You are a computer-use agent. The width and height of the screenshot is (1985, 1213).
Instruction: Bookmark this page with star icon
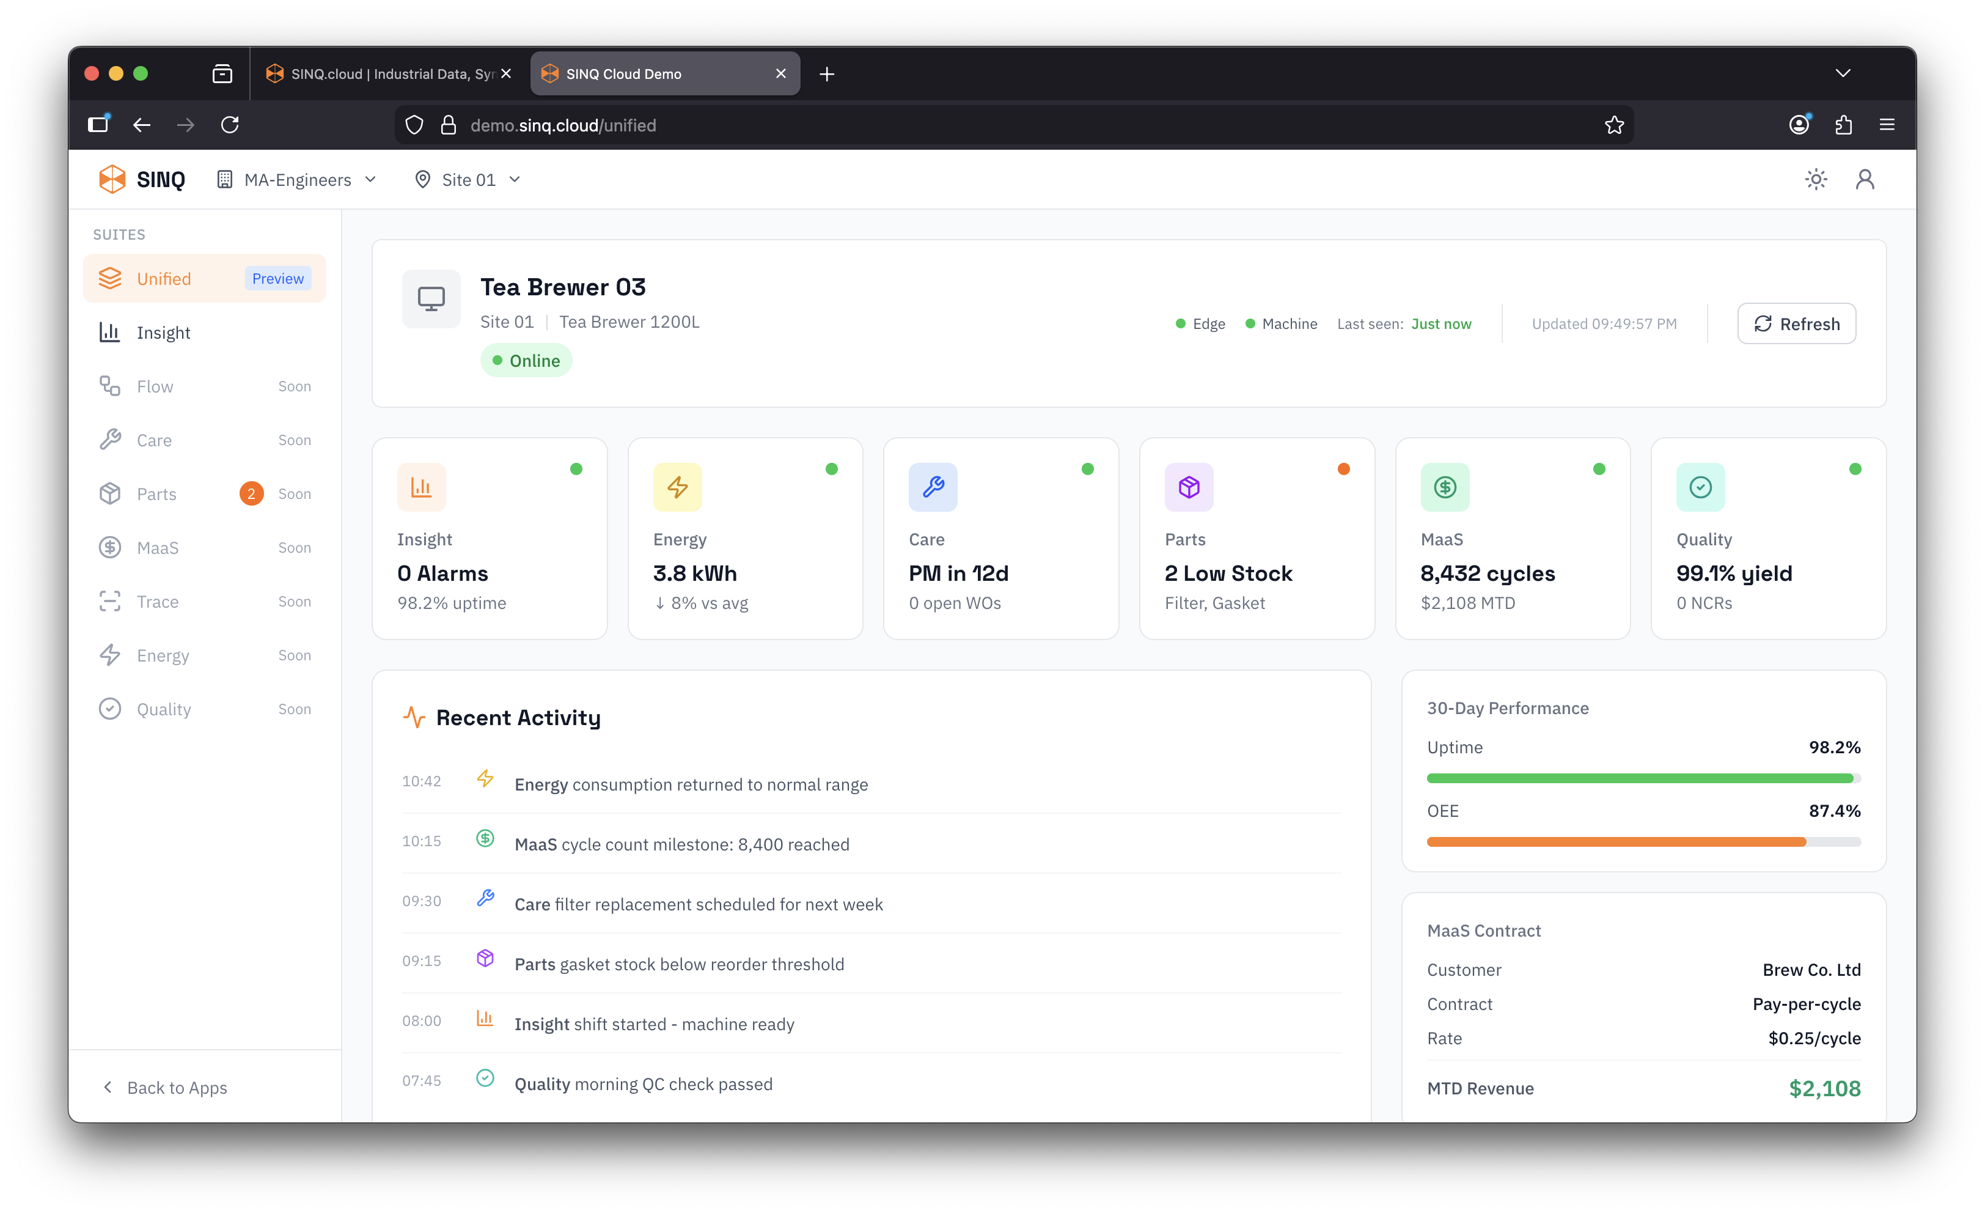(x=1613, y=125)
